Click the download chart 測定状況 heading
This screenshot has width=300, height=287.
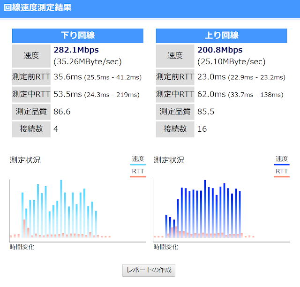tap(25, 160)
